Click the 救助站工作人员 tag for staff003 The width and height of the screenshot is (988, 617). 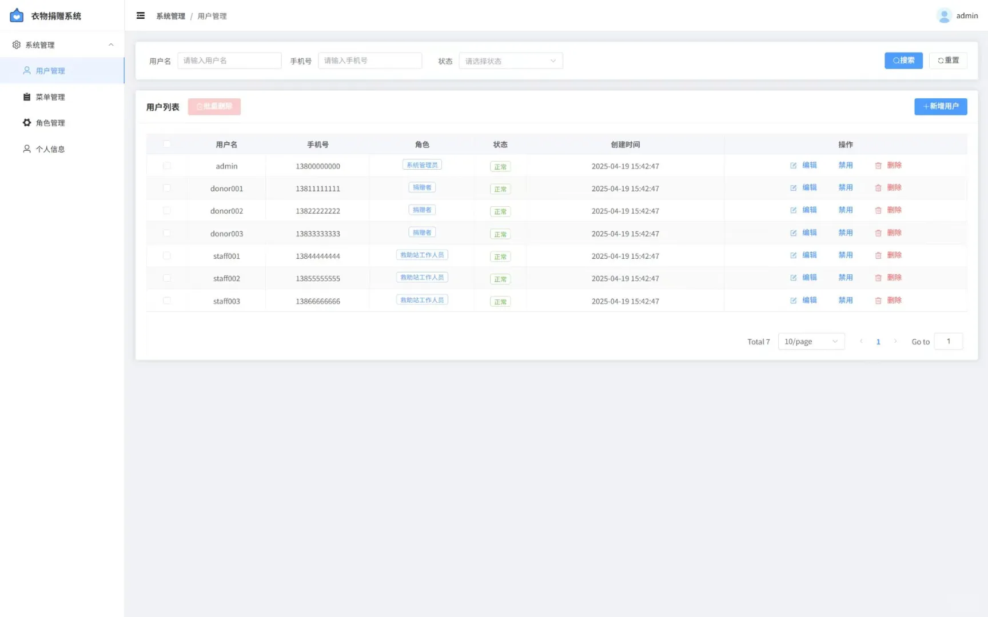coord(422,300)
